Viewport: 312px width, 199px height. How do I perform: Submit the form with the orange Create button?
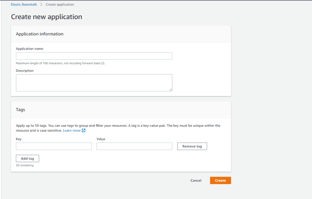pos(221,181)
